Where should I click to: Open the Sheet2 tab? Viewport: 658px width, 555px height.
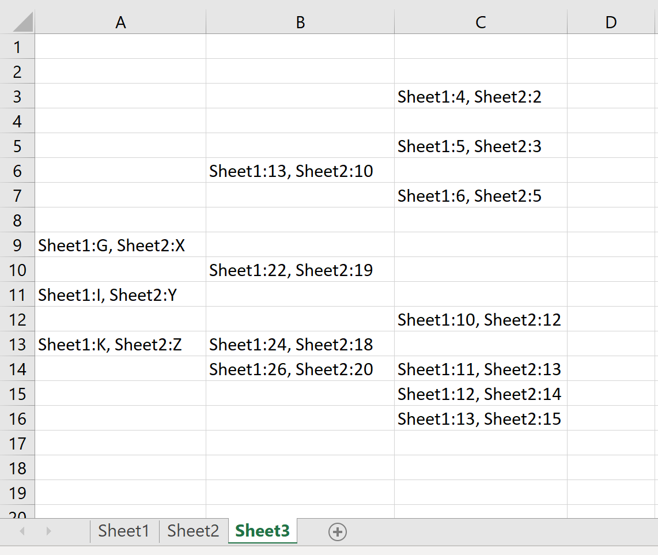click(193, 531)
